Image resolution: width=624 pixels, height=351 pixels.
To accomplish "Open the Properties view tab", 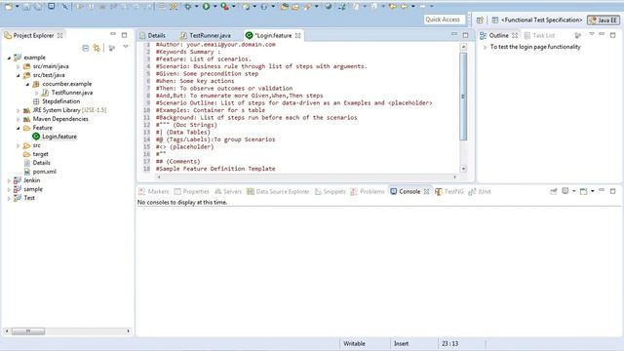I will (192, 191).
